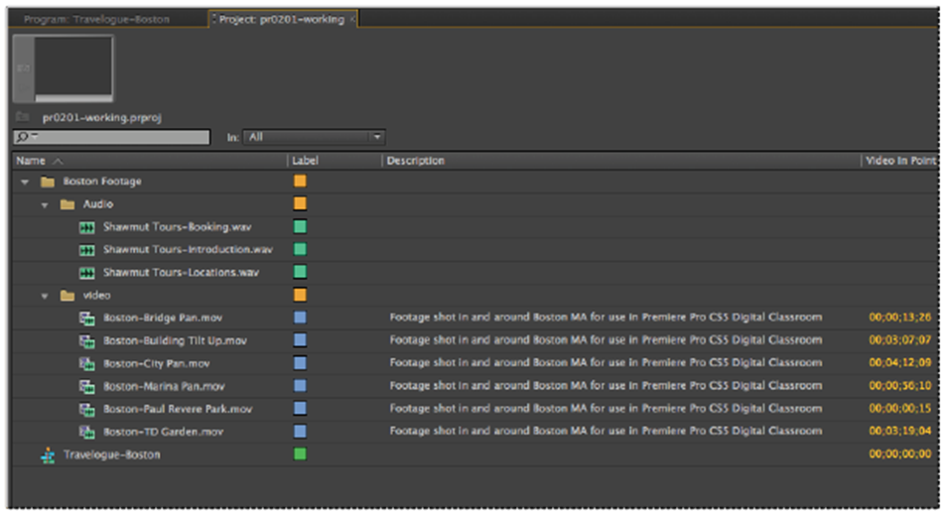
Task: Click clip icon of Boston-Marina Pan.mov
Action: coord(87,387)
